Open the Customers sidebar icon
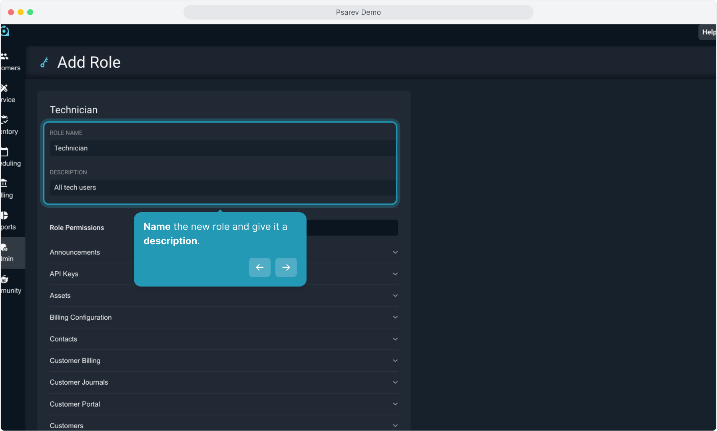 (x=5, y=57)
